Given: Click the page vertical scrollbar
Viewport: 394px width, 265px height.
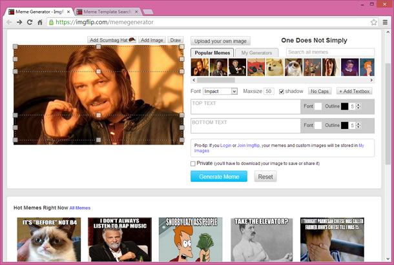Looking at the screenshot, I should click(388, 113).
